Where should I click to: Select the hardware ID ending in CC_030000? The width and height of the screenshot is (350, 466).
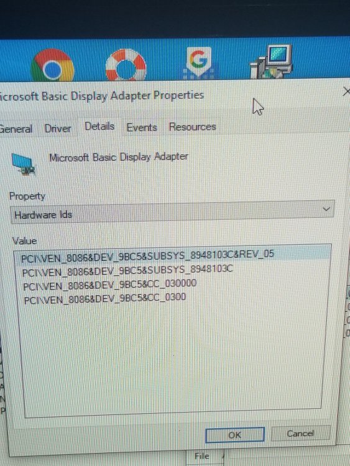click(x=110, y=285)
